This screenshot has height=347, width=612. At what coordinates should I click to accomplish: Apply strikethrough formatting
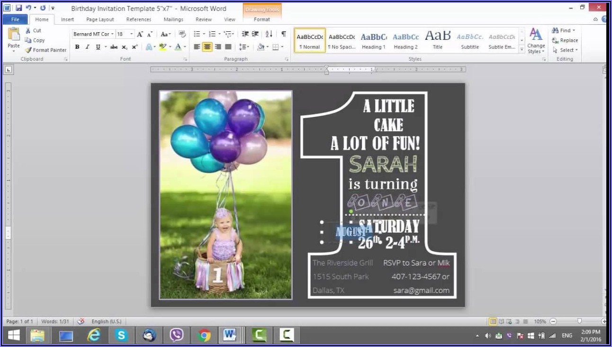pos(114,47)
